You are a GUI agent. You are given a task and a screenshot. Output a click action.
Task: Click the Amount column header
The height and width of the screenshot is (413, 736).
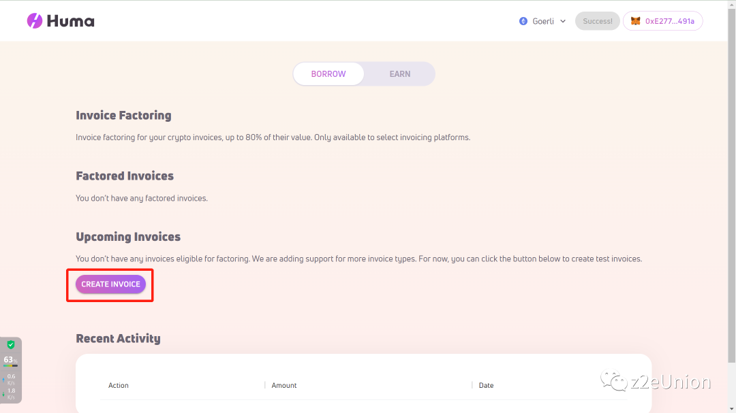(x=284, y=385)
